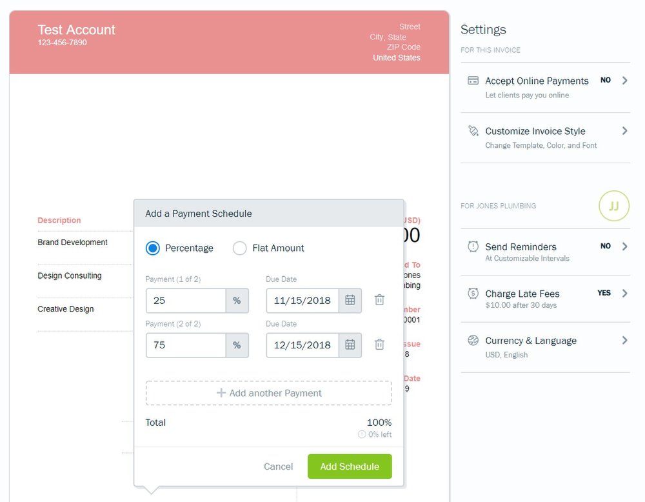Image resolution: width=645 pixels, height=502 pixels.
Task: Expand Currency & Language settings chevron
Action: 624,340
